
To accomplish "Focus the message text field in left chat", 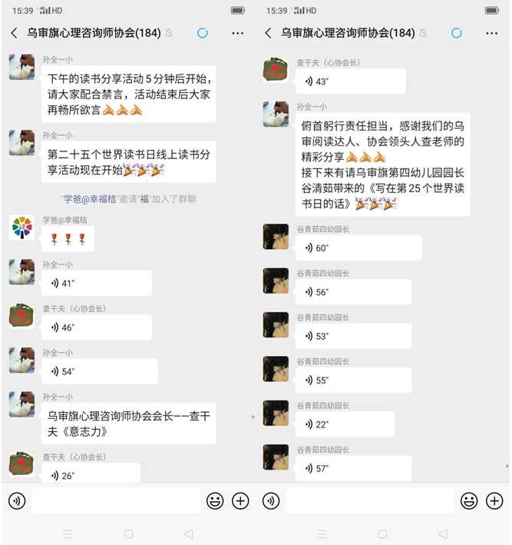I will (116, 500).
